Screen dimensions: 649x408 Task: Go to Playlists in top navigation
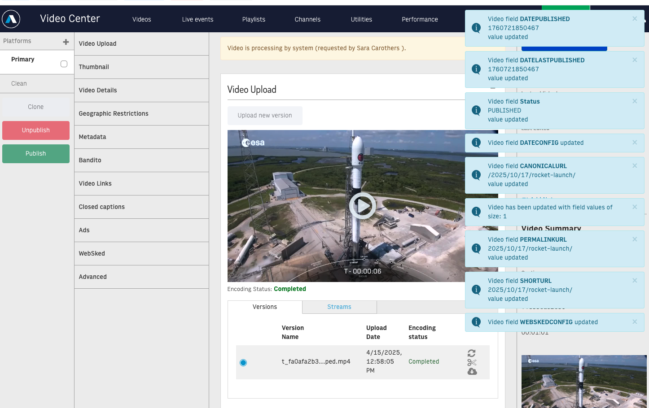254,19
